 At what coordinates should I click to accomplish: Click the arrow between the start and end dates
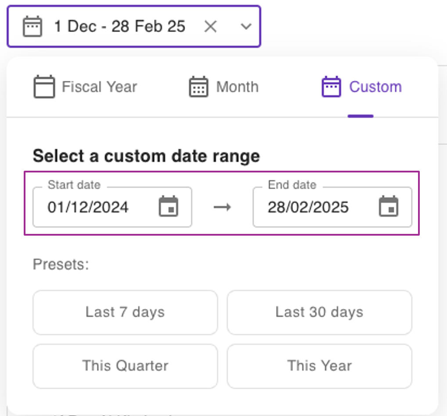click(222, 207)
